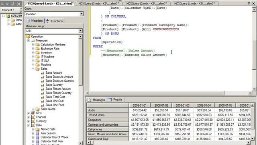
Task: Open the MDXQuery11.mdx tab
Action: pos(194,4)
